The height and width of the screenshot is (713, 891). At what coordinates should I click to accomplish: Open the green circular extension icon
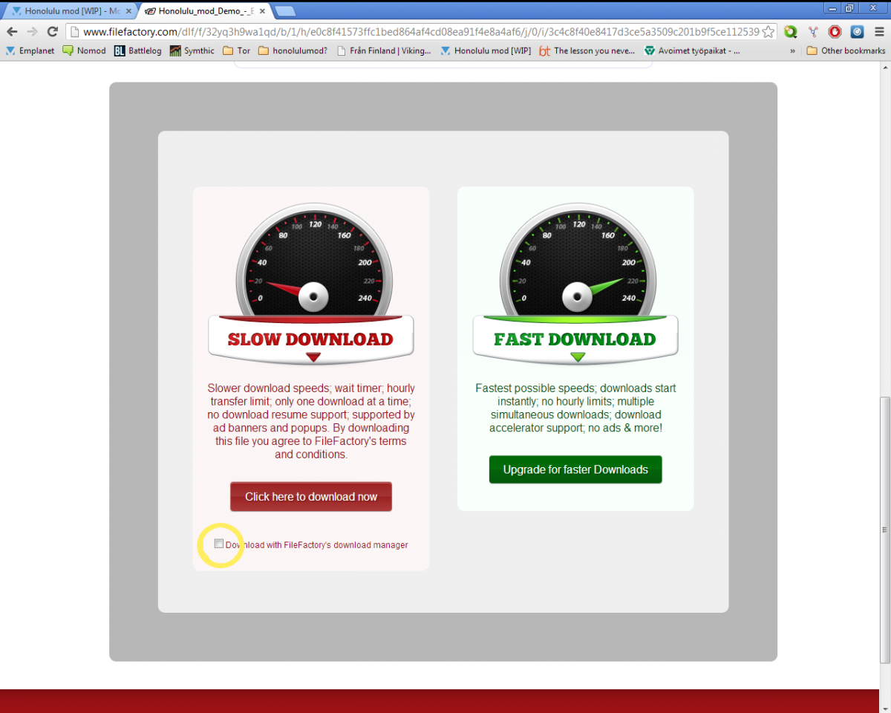[x=791, y=32]
